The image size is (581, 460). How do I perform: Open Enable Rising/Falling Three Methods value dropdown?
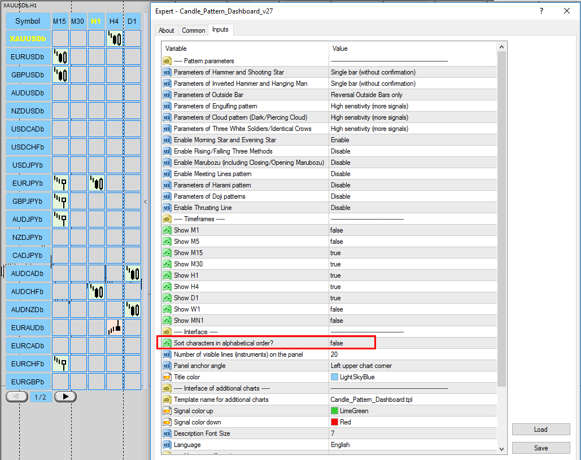click(x=412, y=151)
